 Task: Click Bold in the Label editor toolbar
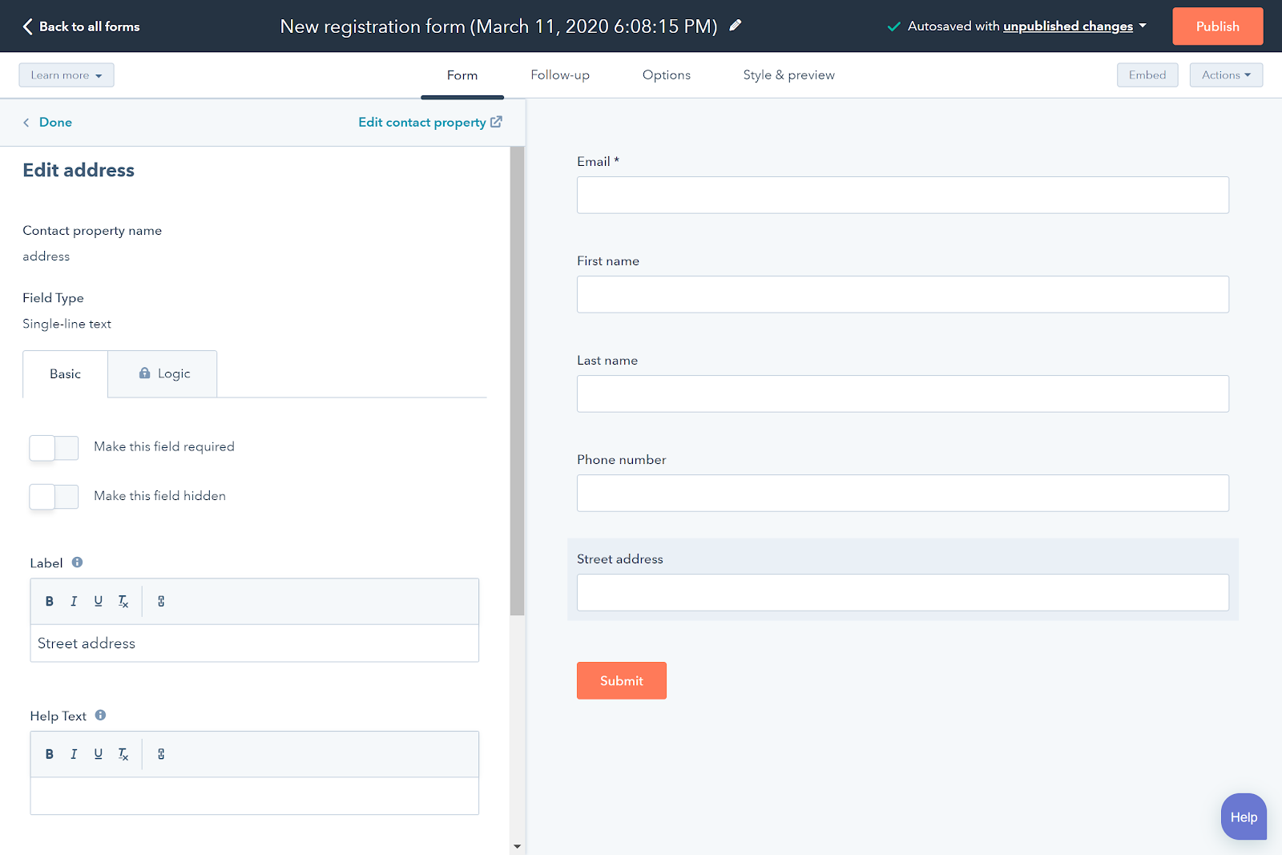pyautogui.click(x=50, y=601)
